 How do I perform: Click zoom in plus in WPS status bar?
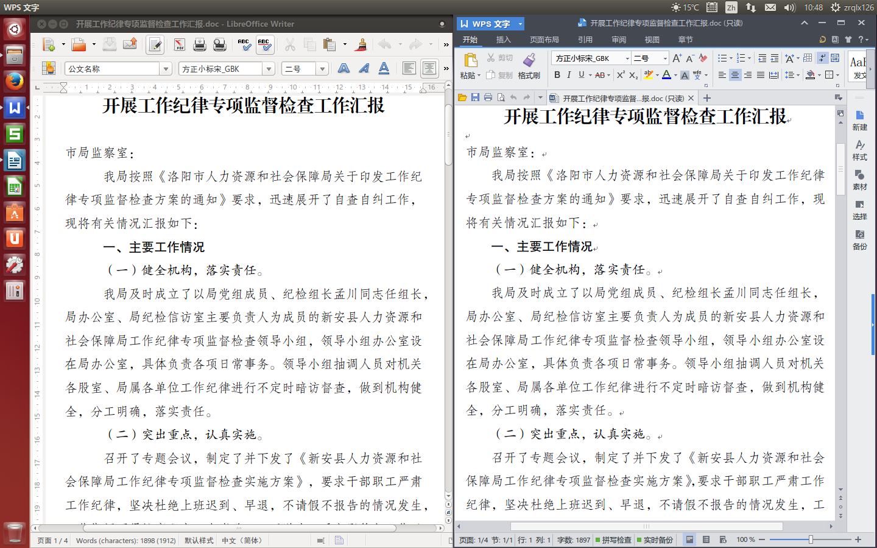click(858, 539)
